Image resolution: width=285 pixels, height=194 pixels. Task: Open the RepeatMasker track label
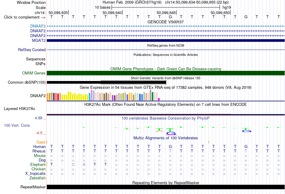[x=33, y=187]
